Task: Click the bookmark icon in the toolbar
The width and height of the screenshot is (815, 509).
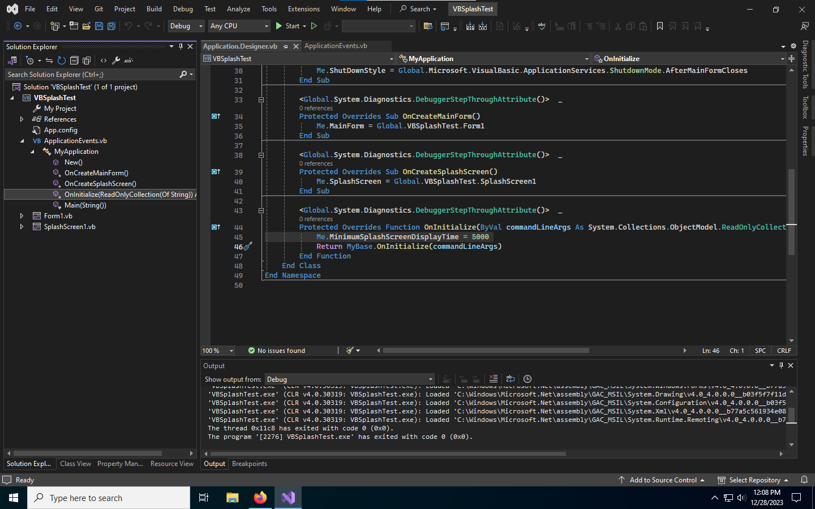Action: pyautogui.click(x=660, y=26)
